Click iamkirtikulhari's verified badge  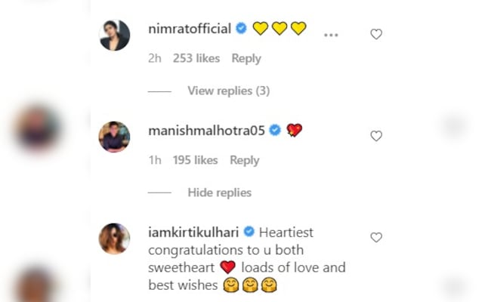point(249,232)
